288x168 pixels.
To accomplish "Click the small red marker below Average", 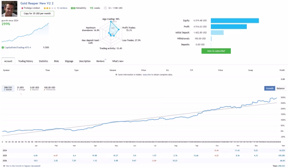I will coord(21,94).
